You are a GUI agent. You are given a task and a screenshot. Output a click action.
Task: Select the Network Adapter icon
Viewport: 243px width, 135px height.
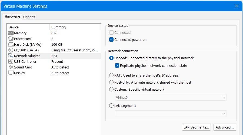coord(11,56)
